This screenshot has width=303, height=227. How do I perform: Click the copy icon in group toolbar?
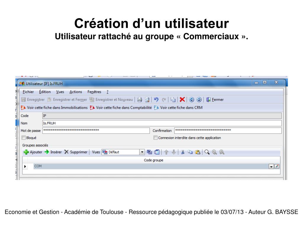point(190,152)
